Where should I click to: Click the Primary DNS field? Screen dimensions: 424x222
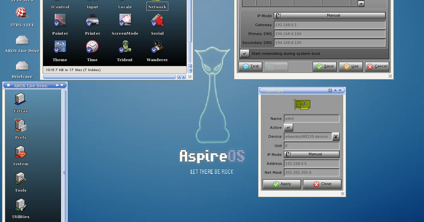coord(330,34)
